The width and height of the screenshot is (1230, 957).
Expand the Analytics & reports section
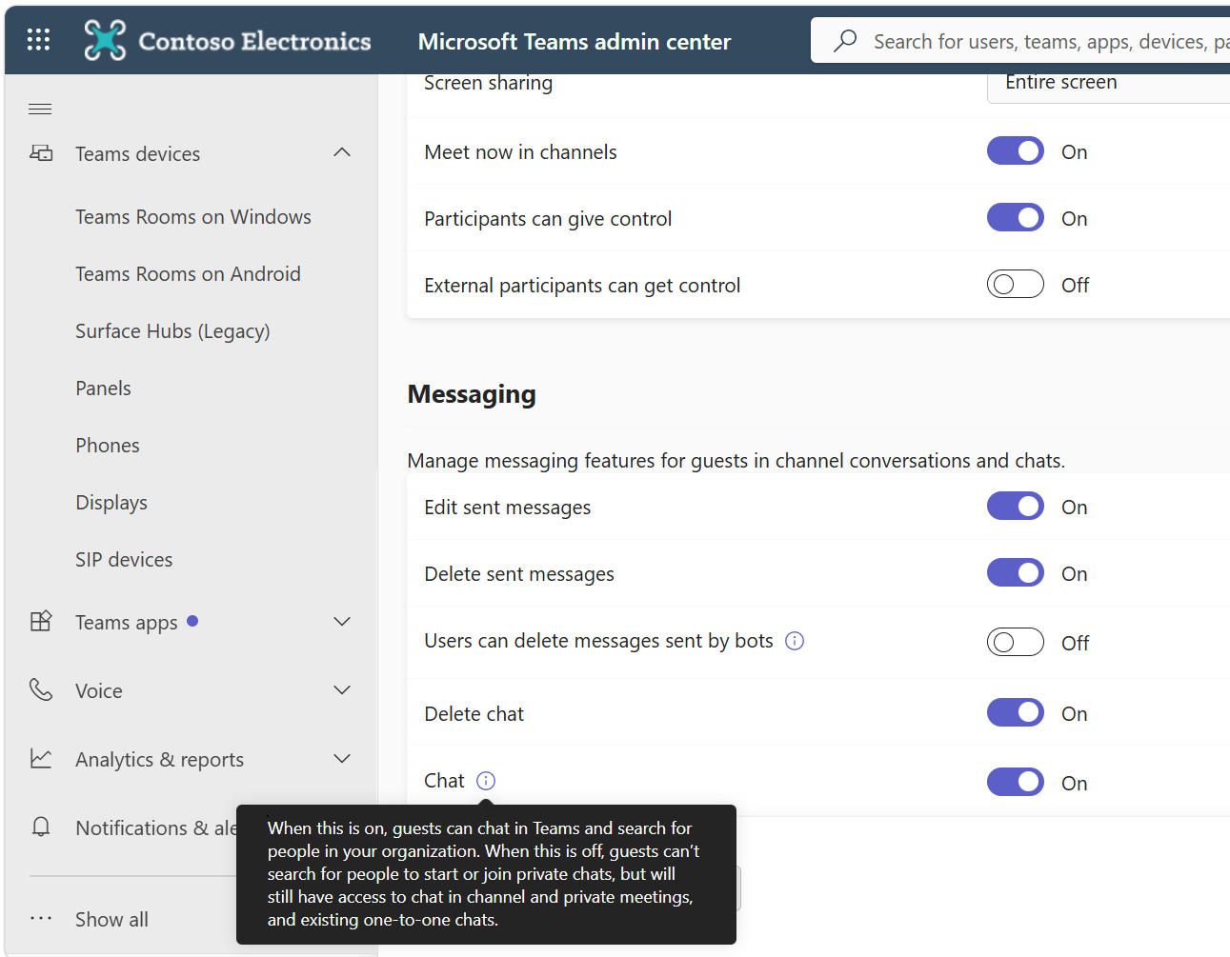pyautogui.click(x=342, y=759)
